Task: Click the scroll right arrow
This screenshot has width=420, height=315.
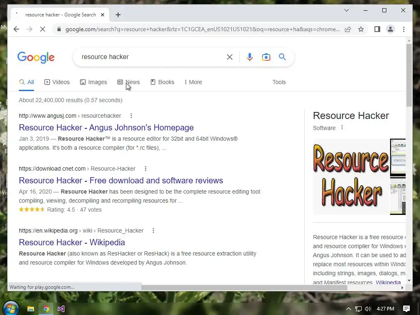Action: (402, 288)
